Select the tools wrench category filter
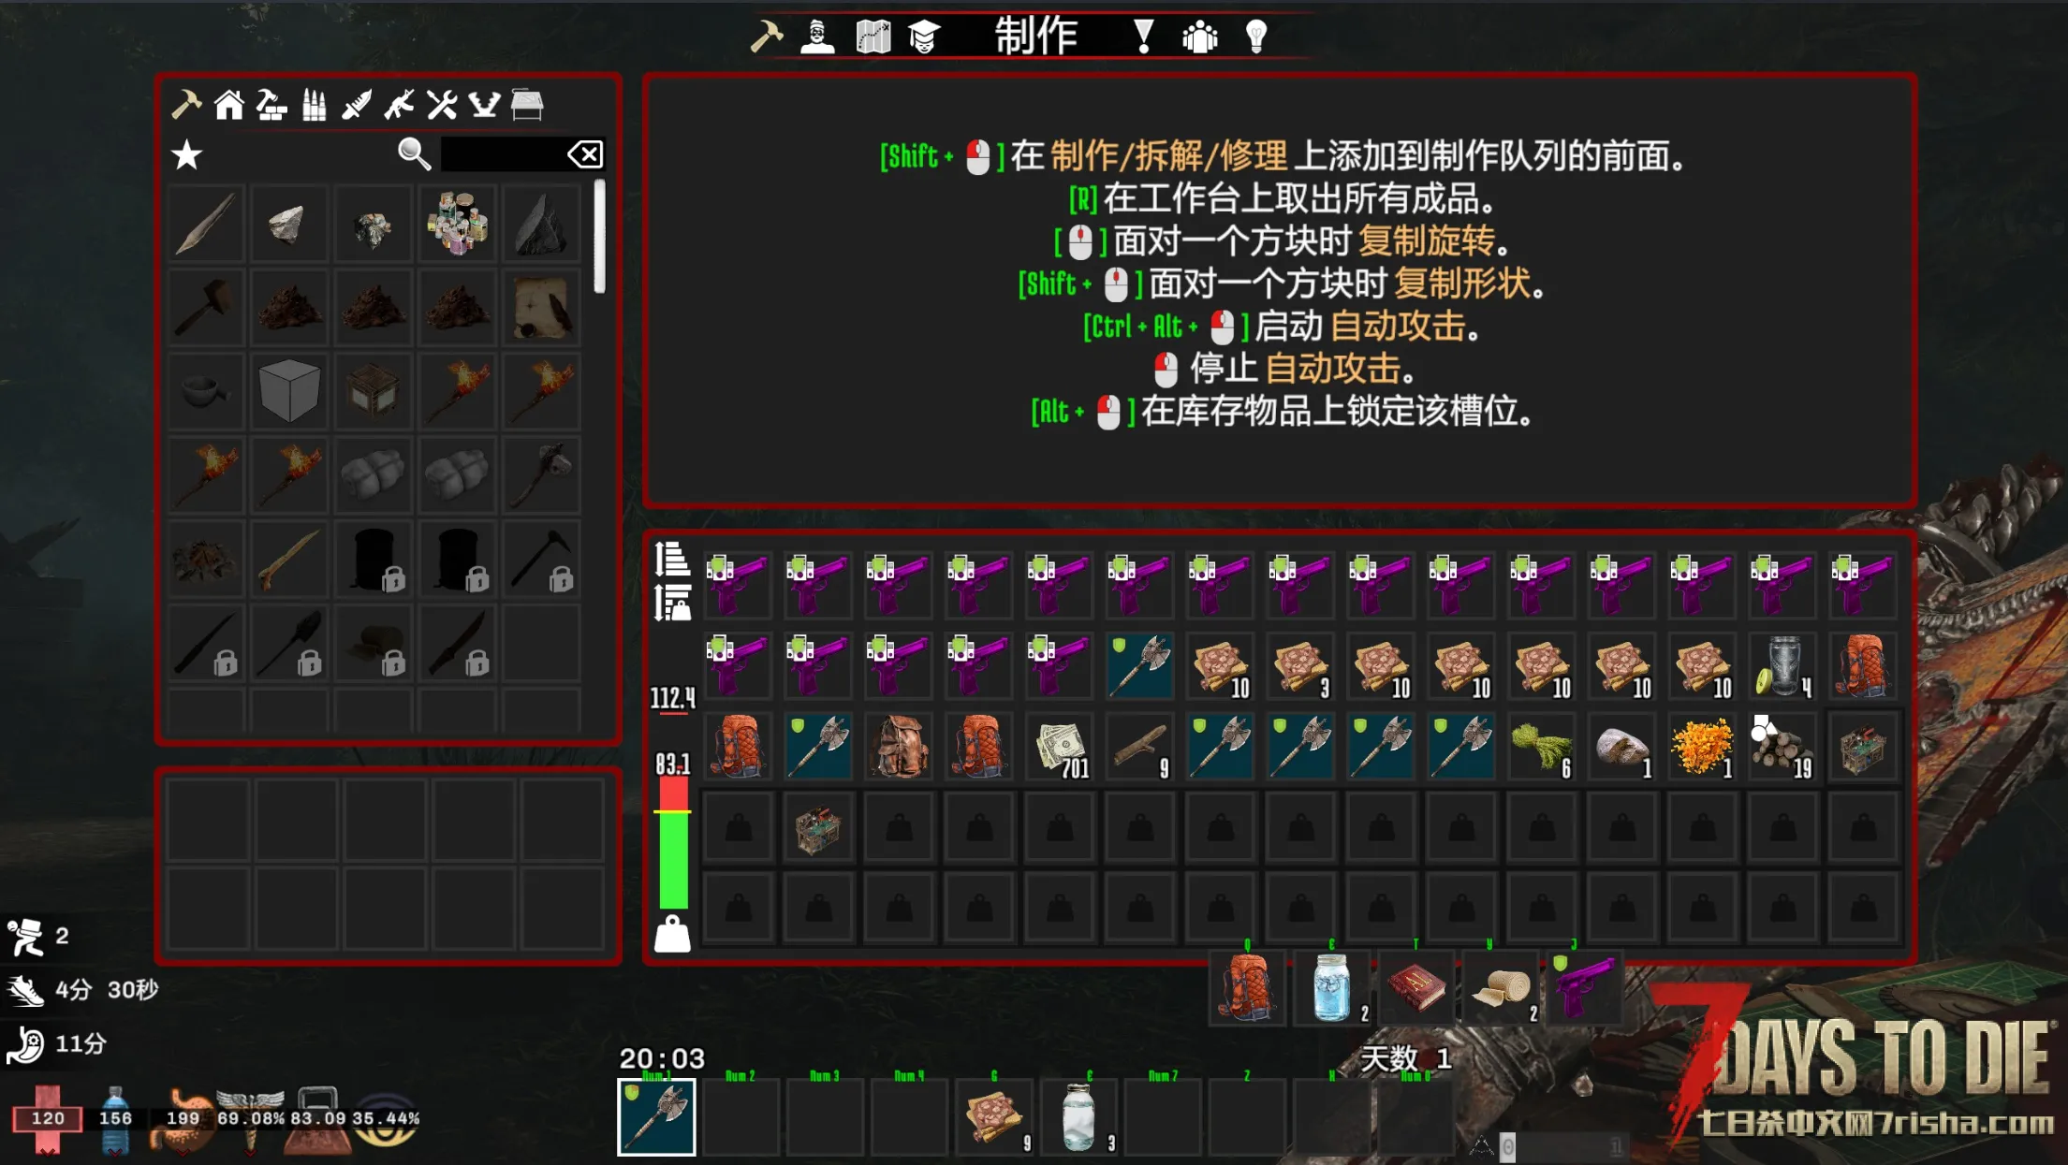Image resolution: width=2068 pixels, height=1165 pixels. tap(442, 105)
